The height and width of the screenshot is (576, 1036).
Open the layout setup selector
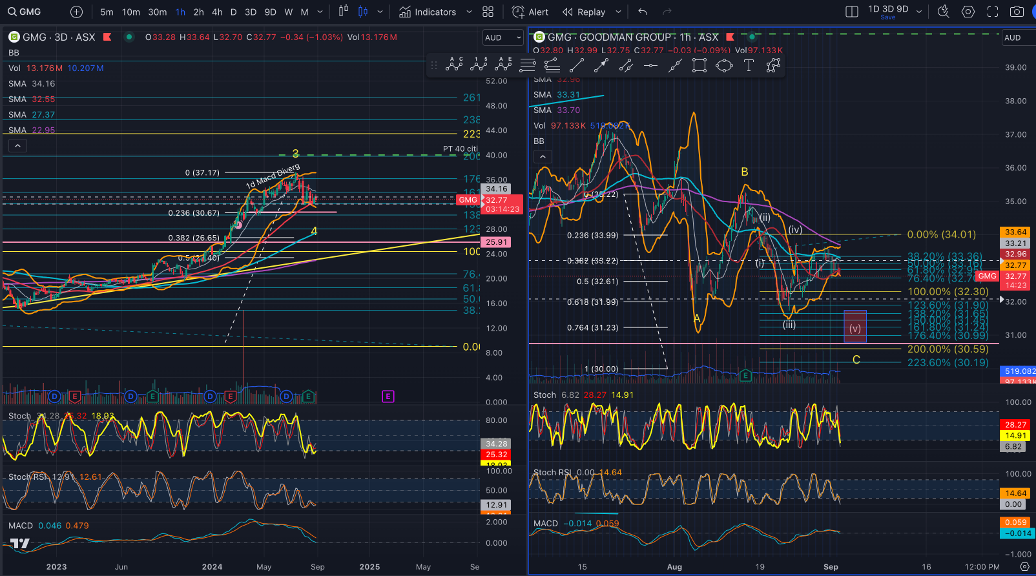point(852,12)
